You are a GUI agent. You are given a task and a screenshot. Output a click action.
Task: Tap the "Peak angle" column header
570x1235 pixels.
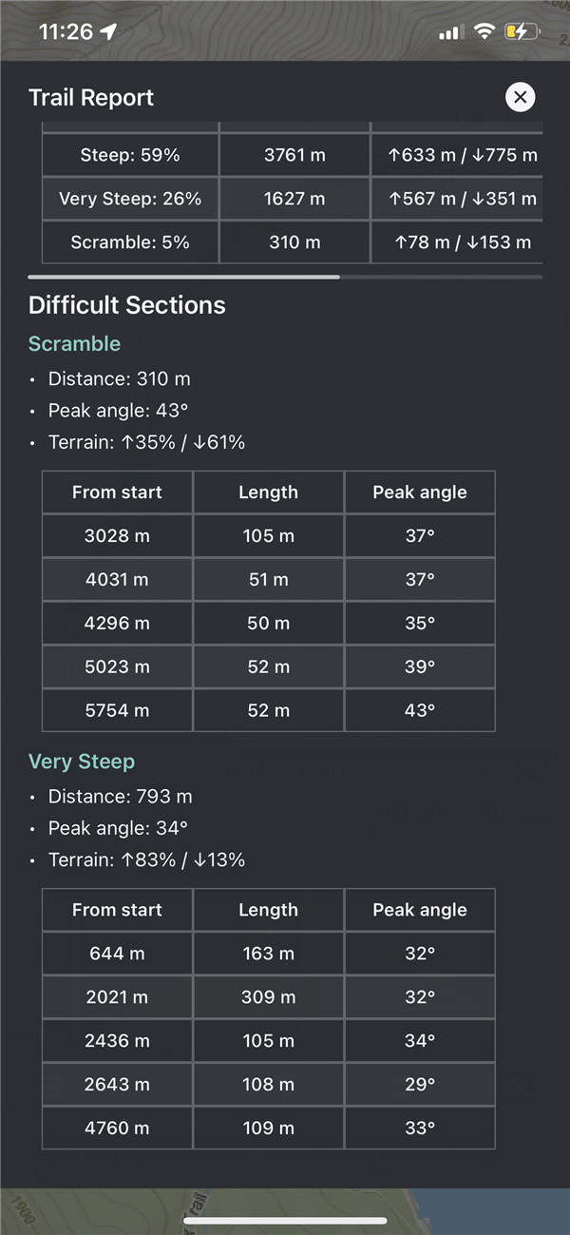(419, 492)
